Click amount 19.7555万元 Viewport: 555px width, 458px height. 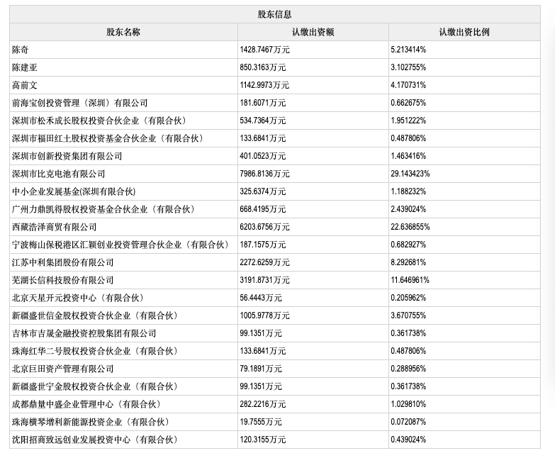click(261, 422)
